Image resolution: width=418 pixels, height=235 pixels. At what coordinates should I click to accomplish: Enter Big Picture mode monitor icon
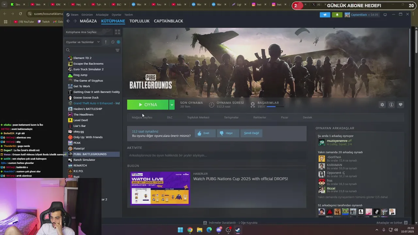[385, 15]
